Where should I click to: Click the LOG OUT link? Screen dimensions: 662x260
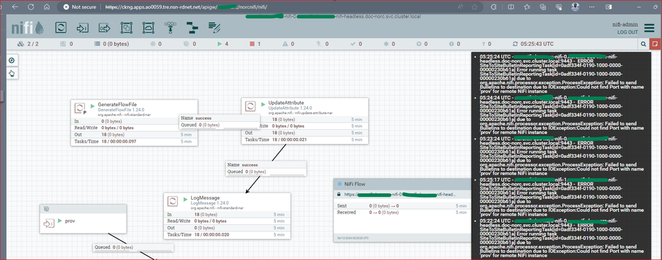[628, 32]
